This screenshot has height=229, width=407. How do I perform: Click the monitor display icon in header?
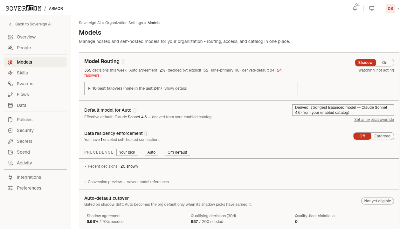(372, 8)
